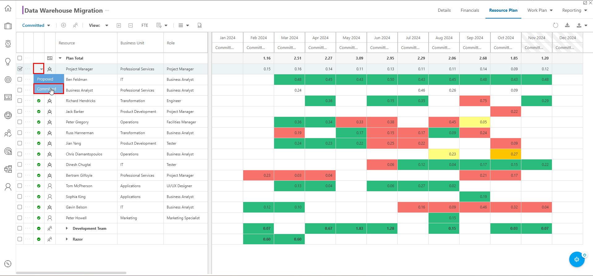Open the grid settings dropdown beside FTE

162,25
